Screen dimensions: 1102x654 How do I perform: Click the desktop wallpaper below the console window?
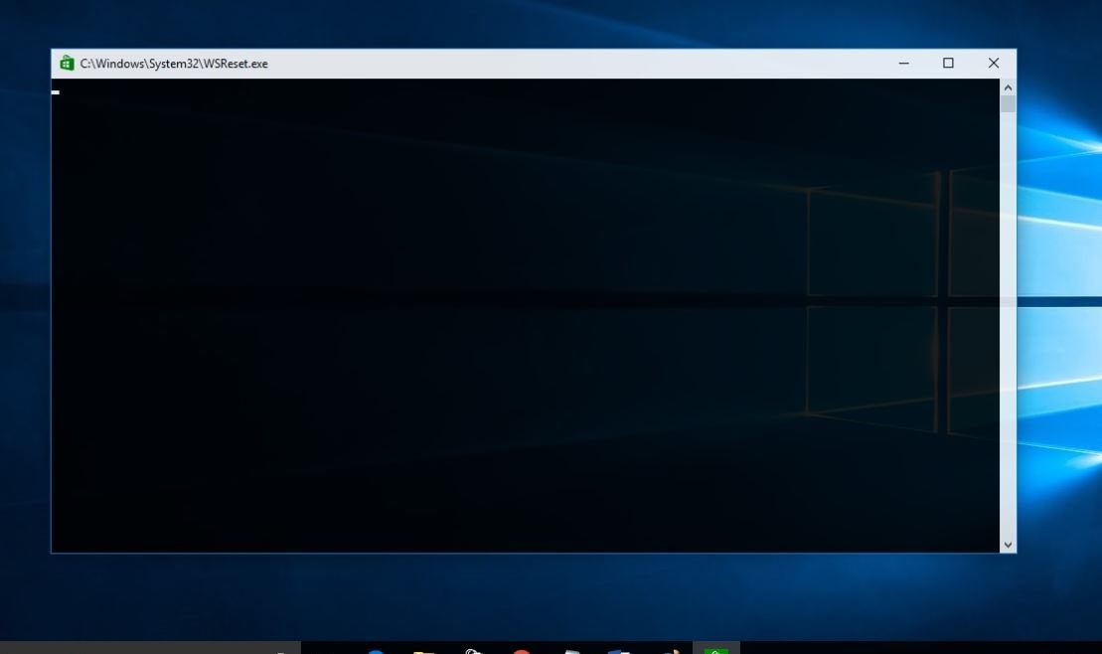[x=497, y=596]
